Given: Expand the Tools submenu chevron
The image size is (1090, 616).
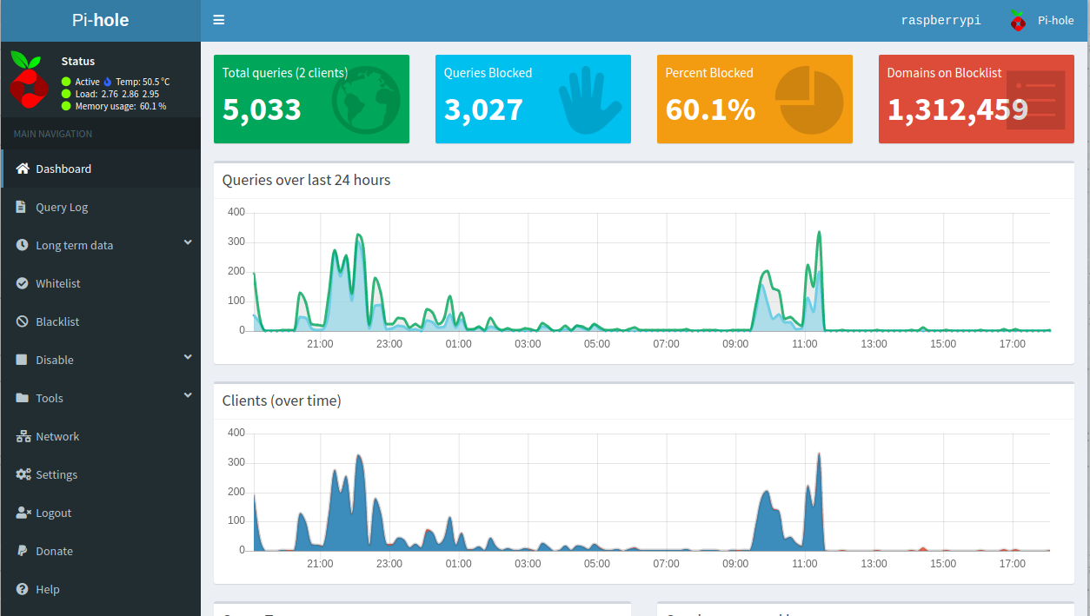Looking at the screenshot, I should point(188,397).
